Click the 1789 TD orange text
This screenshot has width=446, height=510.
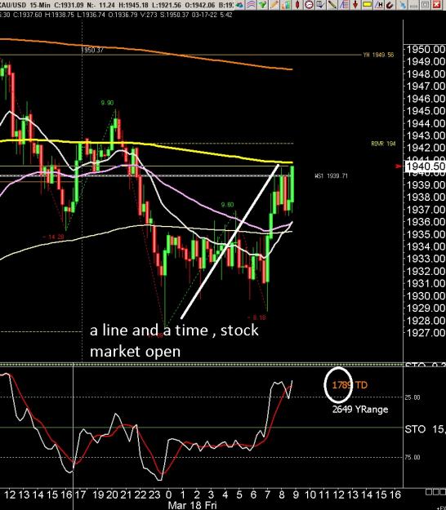pos(350,385)
